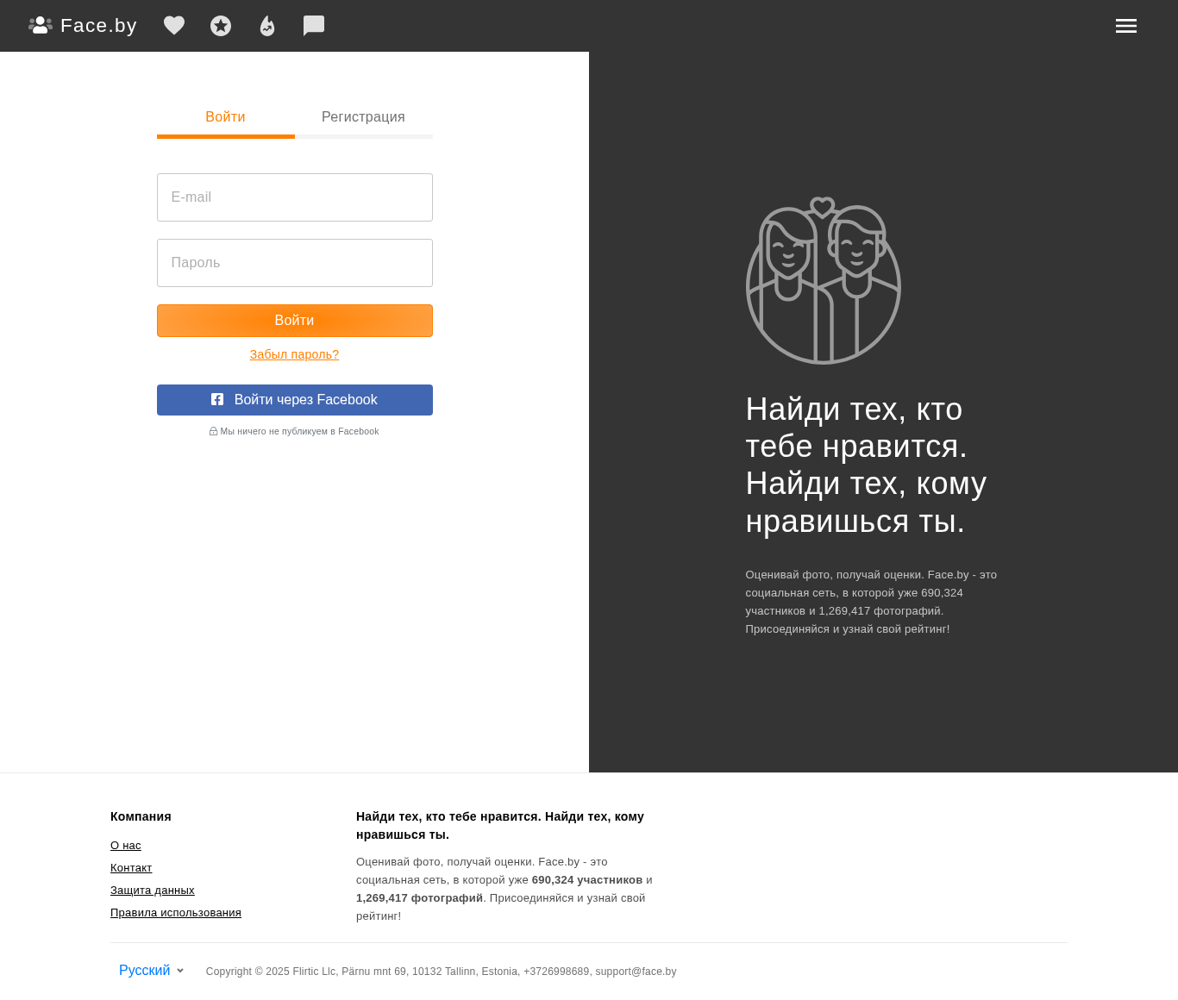Focus the E-mail input field
1178x1000 pixels.
click(x=295, y=197)
